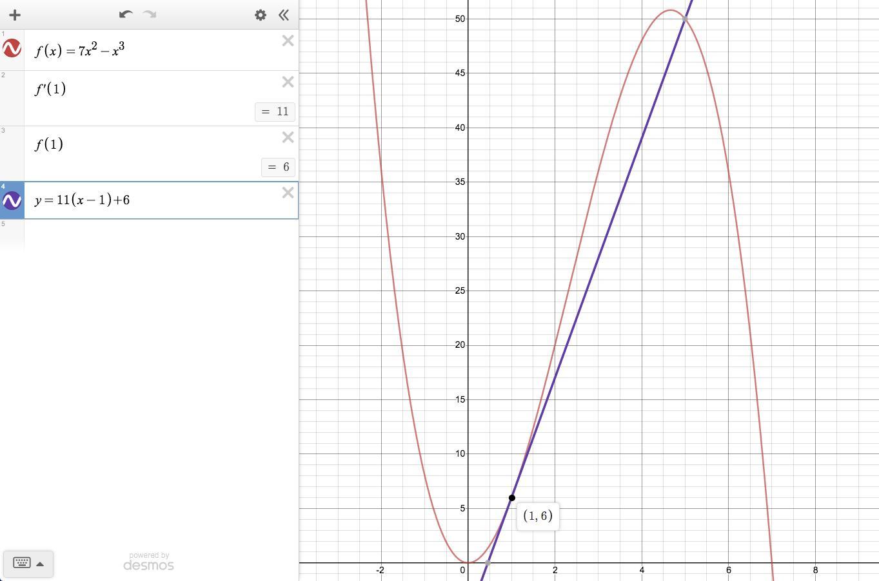Delete the f′(1) expression
The image size is (879, 581).
pyautogui.click(x=288, y=82)
